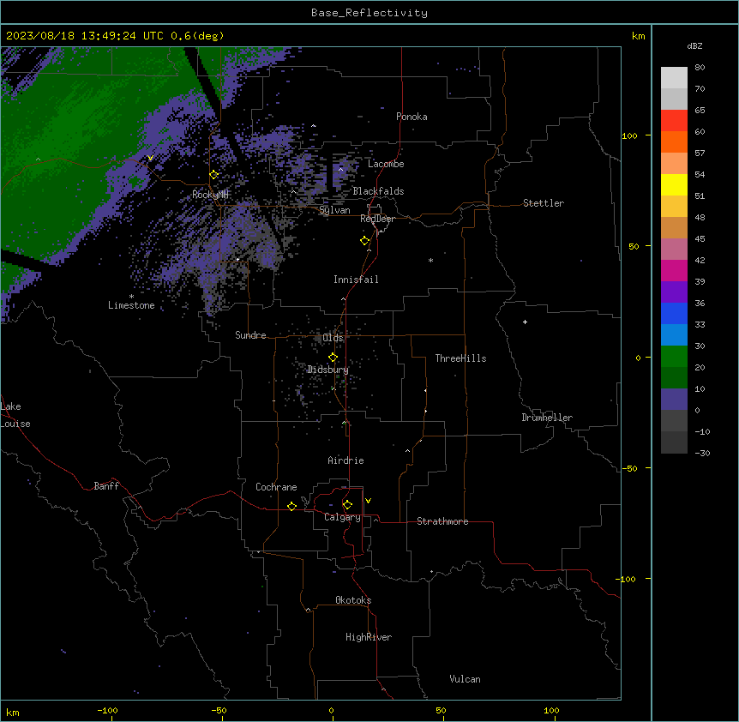
Task: Click the -100 tick on the right axis
Action: (627, 579)
